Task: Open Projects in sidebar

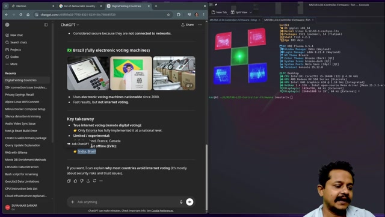Action: coord(13,49)
